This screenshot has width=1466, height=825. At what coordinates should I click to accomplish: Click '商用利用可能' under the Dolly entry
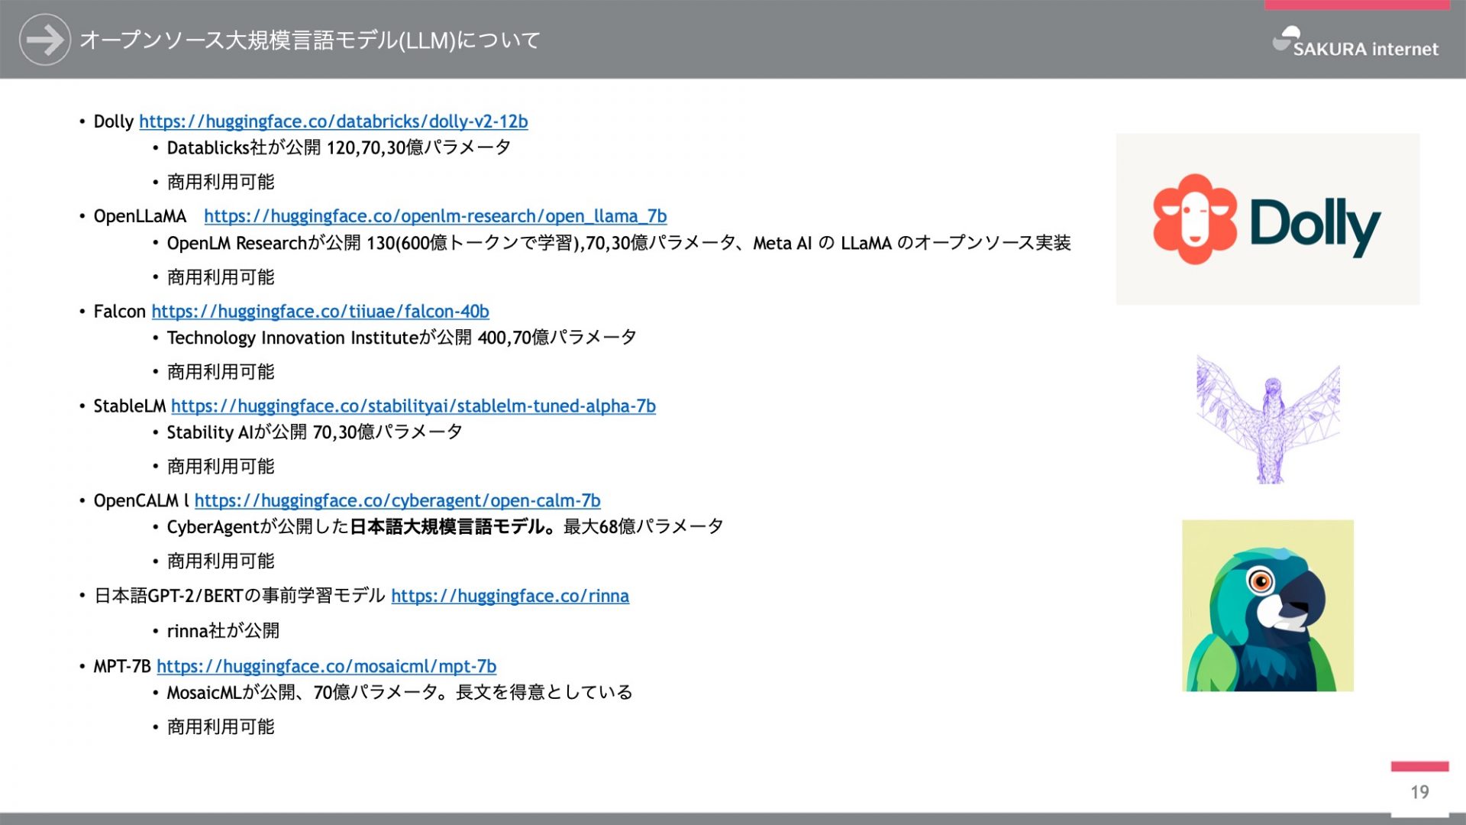click(221, 182)
